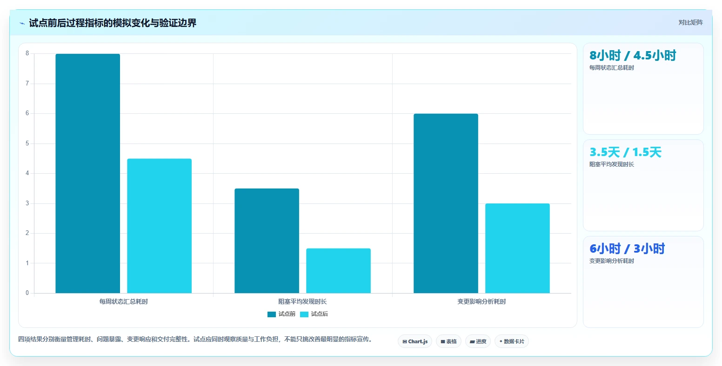Click the 6小时 / 3小时 card value
The width and height of the screenshot is (722, 366).
click(x=627, y=248)
